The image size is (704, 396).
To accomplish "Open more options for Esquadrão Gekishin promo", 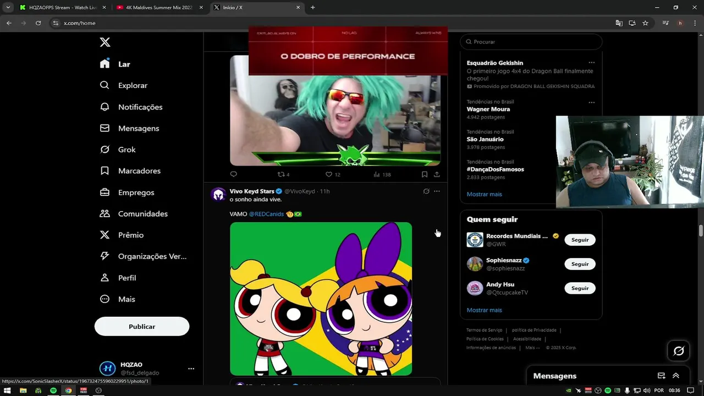I will (x=591, y=63).
